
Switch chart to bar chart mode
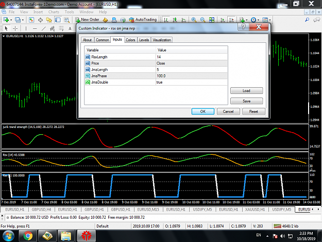click(166, 20)
